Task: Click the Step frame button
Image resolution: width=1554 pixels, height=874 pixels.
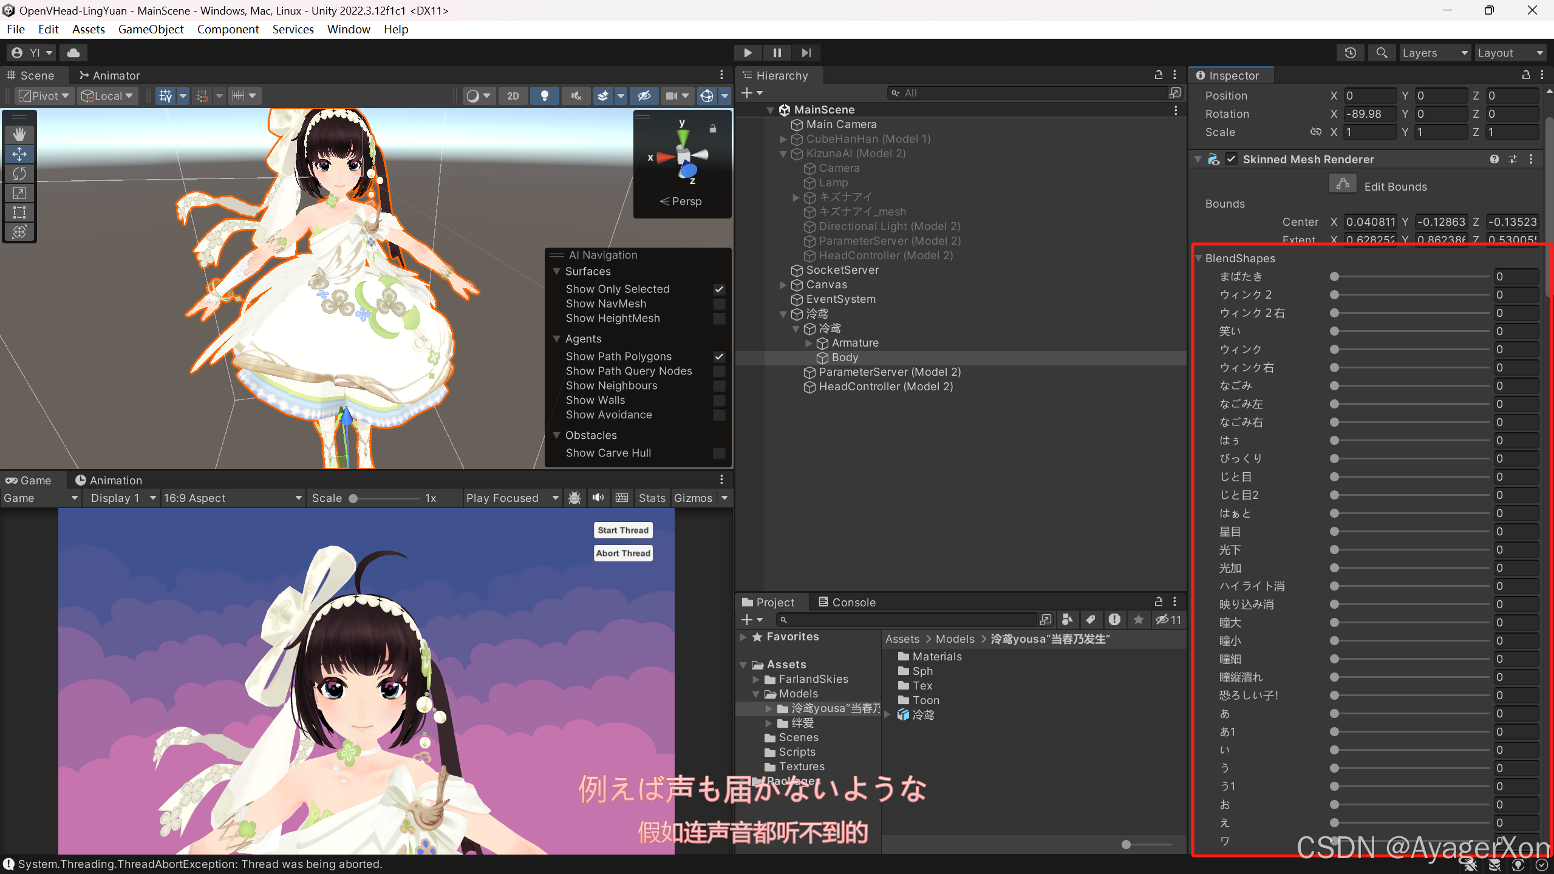Action: (x=806, y=53)
